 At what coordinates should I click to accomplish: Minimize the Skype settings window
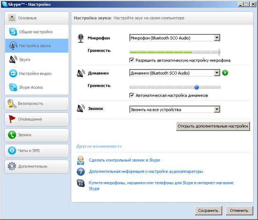tap(241, 4)
